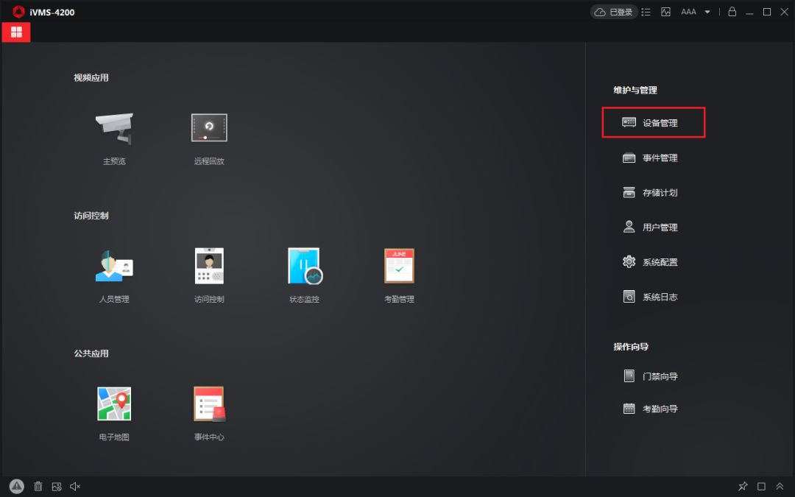Open 访问控制 access control module

(x=209, y=267)
